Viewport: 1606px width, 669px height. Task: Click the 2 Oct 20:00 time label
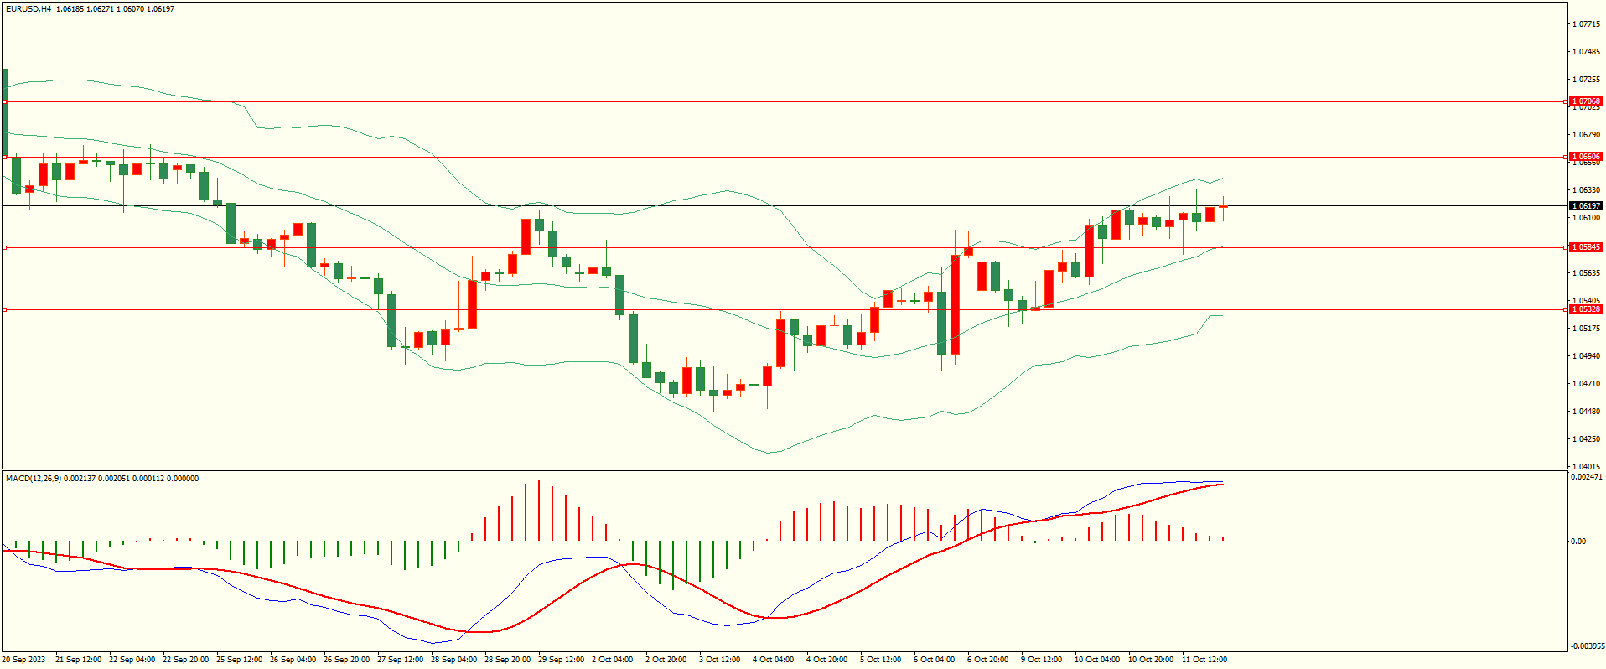[x=666, y=660]
